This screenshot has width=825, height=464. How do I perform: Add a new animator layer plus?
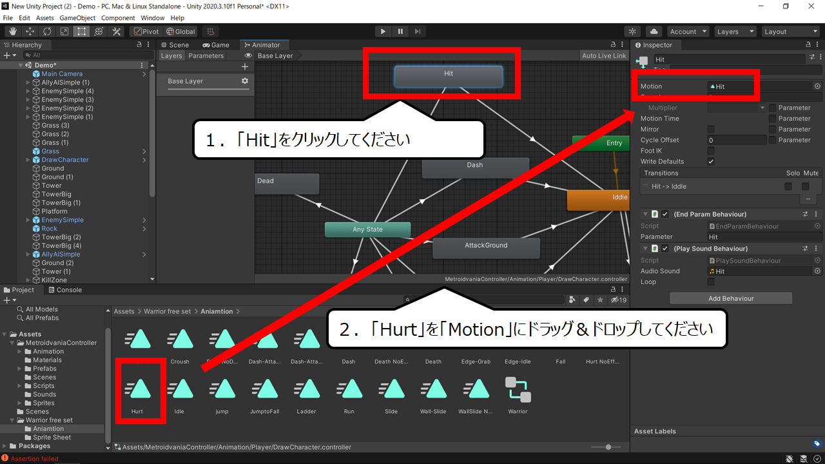245,67
